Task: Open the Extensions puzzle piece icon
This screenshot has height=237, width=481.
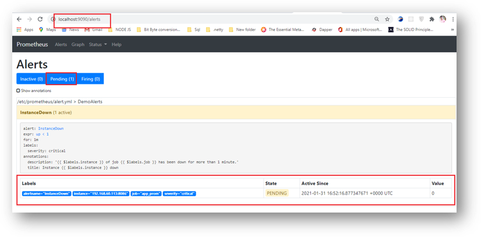Action: (432, 19)
